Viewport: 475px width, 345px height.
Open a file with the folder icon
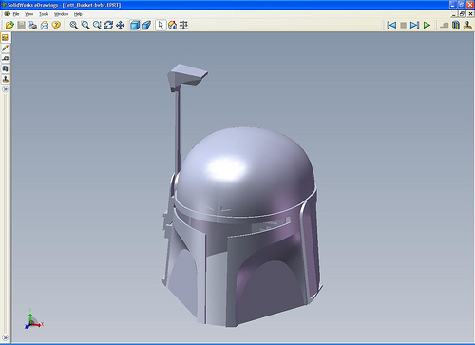9,25
